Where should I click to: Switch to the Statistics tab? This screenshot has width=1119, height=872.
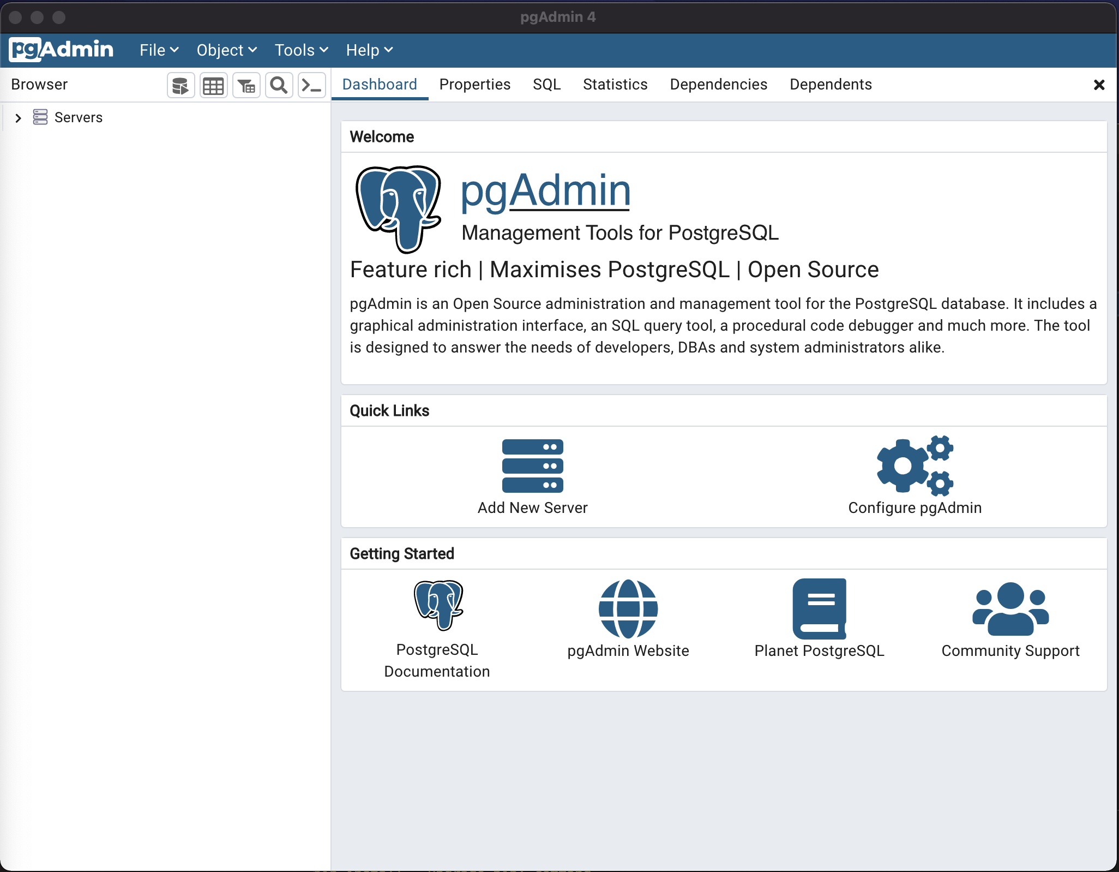coord(615,85)
